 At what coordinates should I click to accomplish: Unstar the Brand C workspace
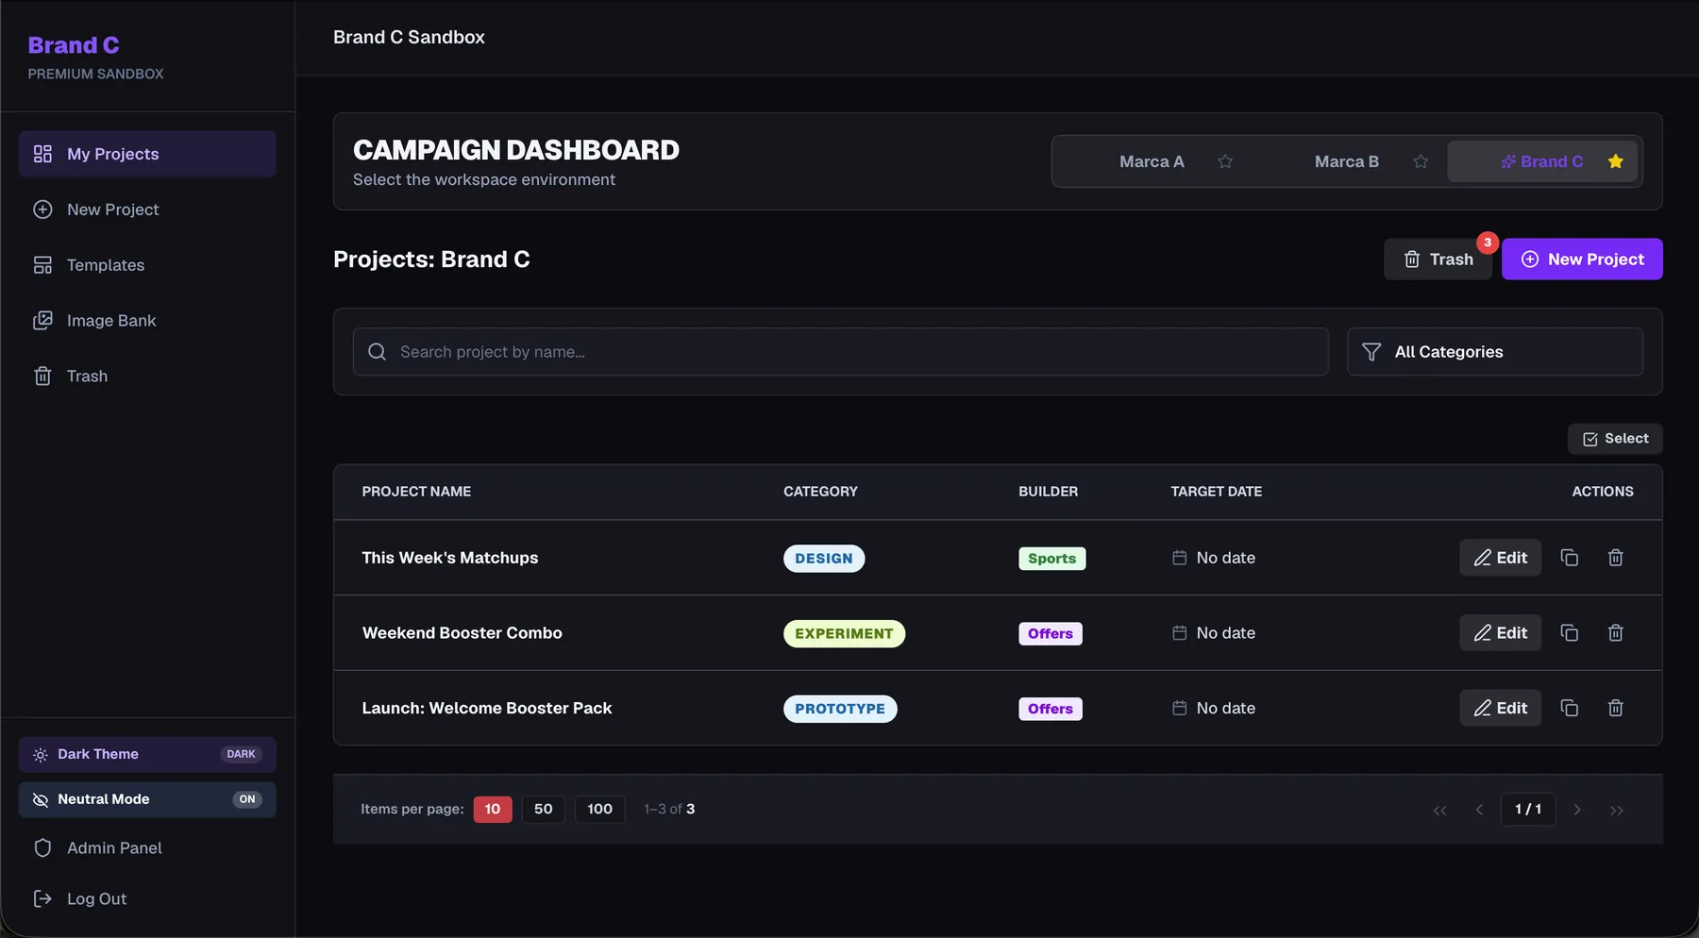pyautogui.click(x=1616, y=161)
